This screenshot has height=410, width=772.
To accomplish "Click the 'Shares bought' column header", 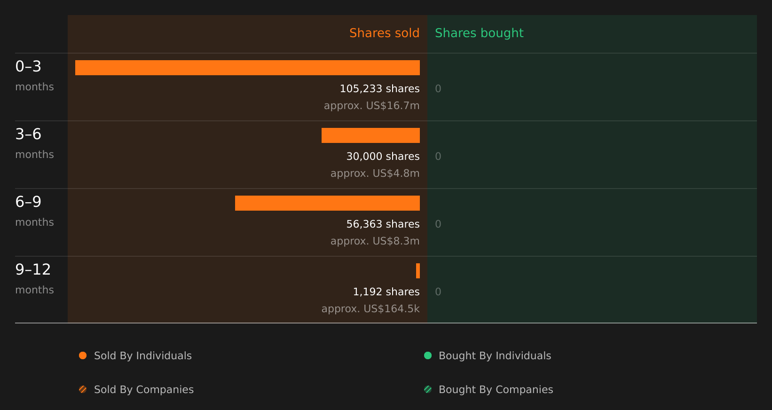I will point(479,33).
